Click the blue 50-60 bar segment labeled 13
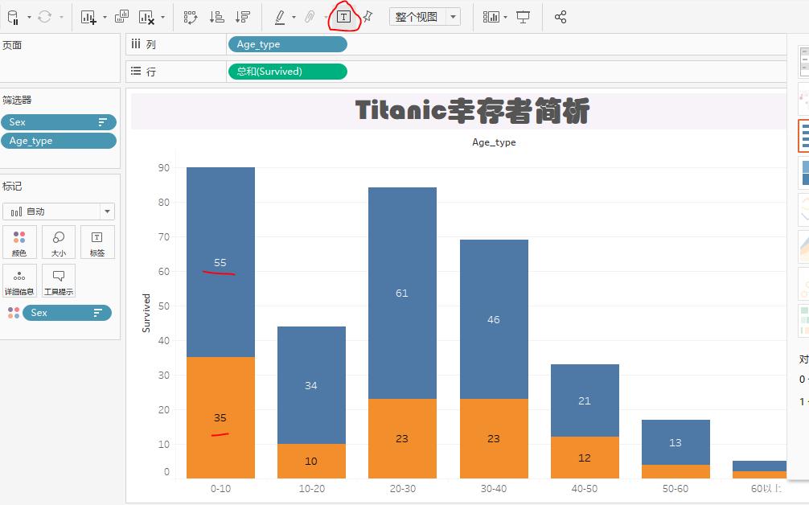The image size is (809, 505). click(x=676, y=442)
